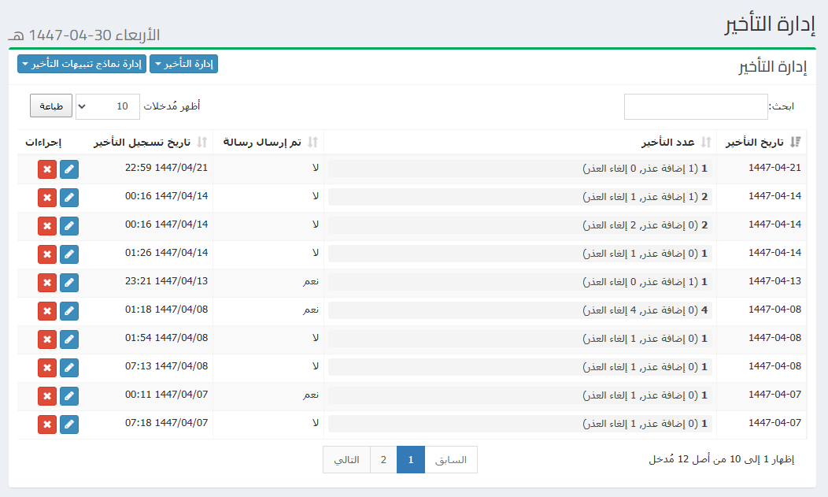Expand إدارة نماذج تنبيهات التأخير dropdown

coord(81,65)
